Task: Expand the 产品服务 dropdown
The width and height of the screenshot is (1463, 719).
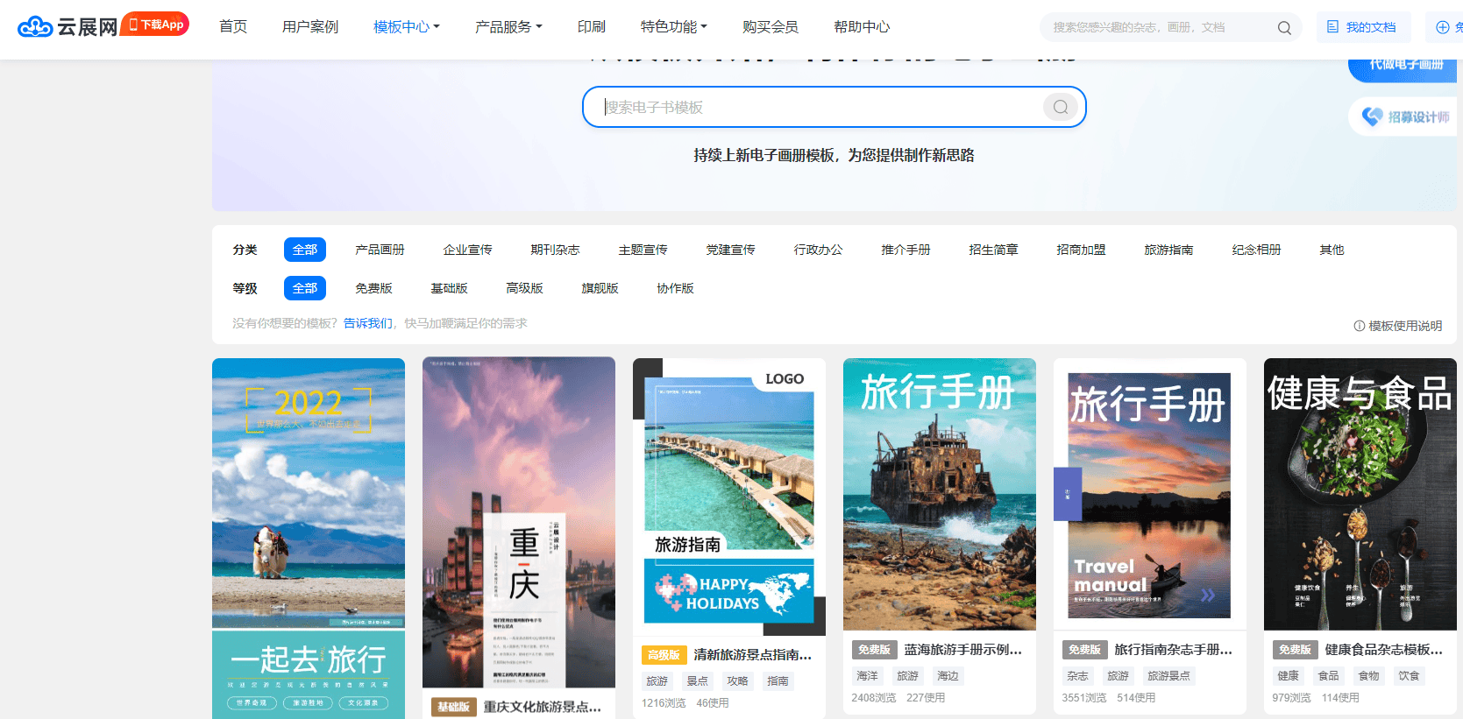Action: click(508, 27)
